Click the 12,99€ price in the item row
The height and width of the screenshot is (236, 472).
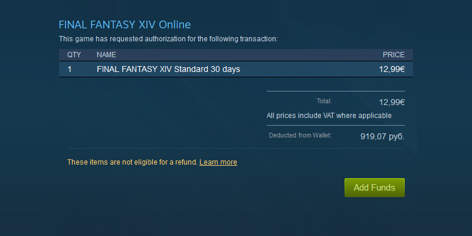392,70
